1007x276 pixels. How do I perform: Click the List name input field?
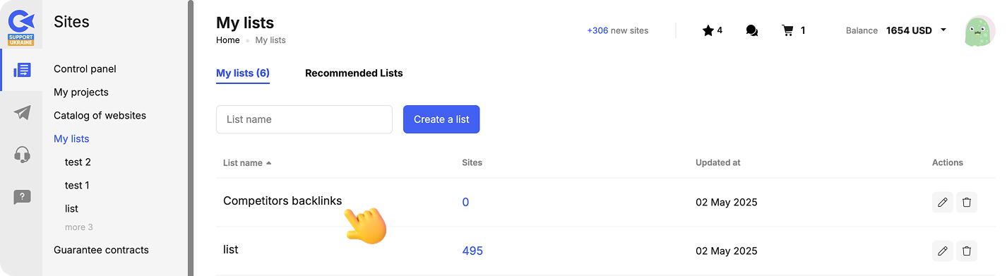[x=304, y=119]
